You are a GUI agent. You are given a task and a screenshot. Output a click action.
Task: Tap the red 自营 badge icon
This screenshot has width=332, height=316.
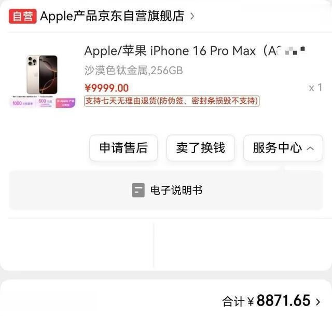coord(22,16)
